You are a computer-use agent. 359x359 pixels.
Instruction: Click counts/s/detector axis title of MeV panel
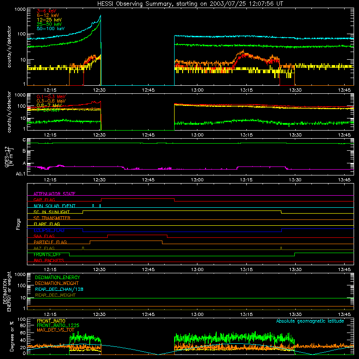tap(9, 112)
